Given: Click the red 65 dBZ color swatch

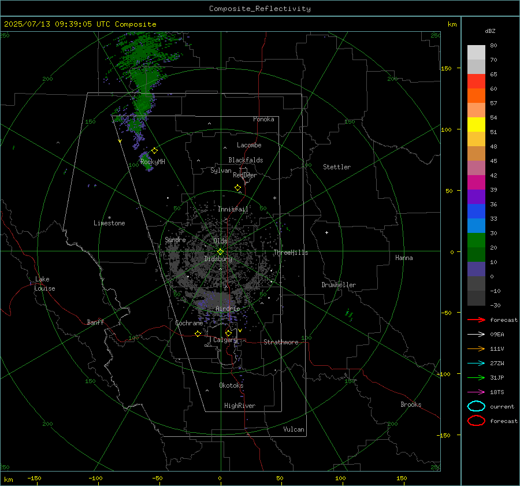Looking at the screenshot, I should (x=476, y=81).
